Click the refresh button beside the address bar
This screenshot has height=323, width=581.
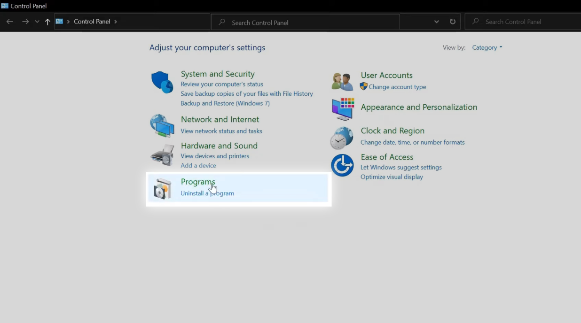click(452, 22)
